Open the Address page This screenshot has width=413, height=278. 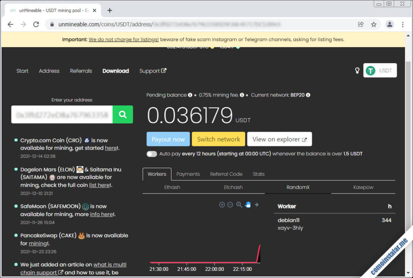coord(49,71)
